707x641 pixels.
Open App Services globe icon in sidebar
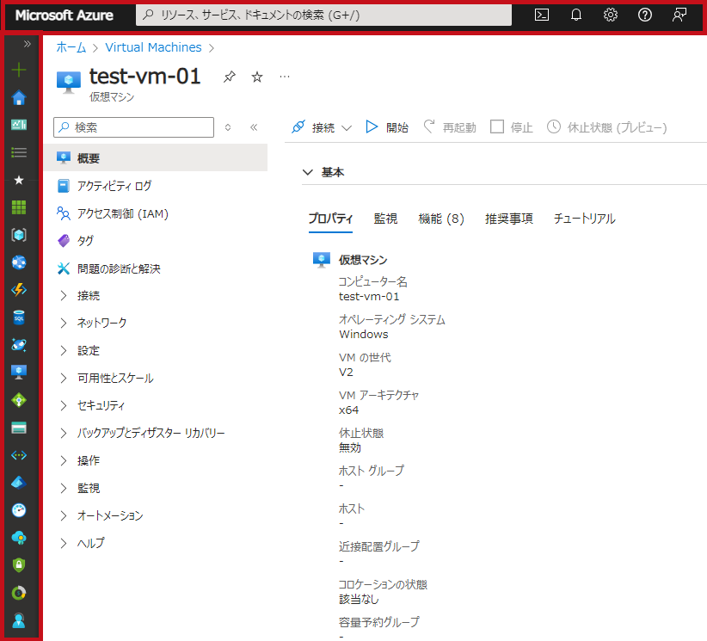(19, 262)
